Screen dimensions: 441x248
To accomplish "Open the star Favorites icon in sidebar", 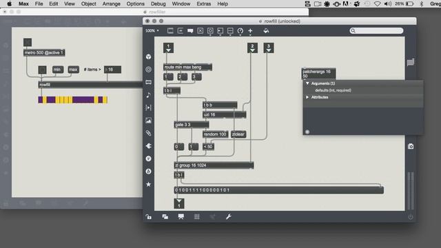I will coord(149,184).
